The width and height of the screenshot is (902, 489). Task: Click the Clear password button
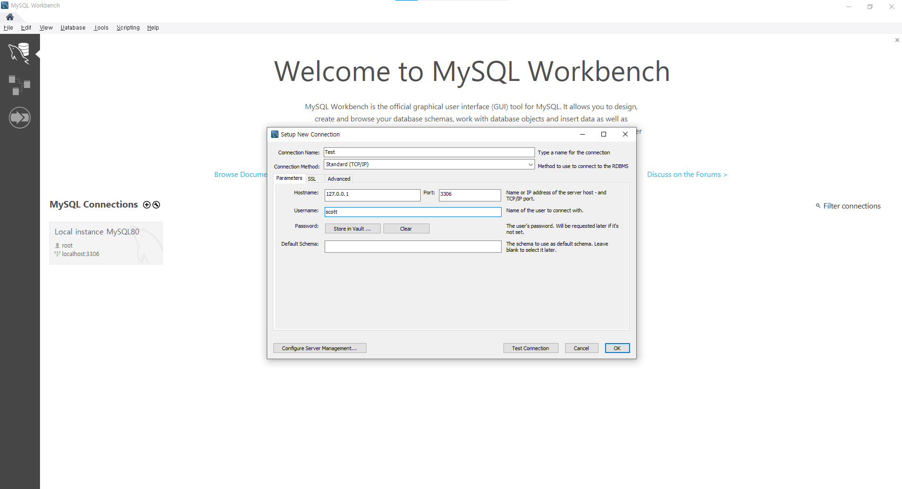[x=406, y=229]
